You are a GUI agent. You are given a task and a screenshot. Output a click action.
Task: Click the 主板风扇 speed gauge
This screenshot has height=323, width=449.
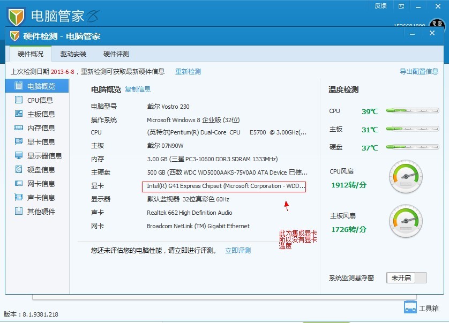click(406, 221)
